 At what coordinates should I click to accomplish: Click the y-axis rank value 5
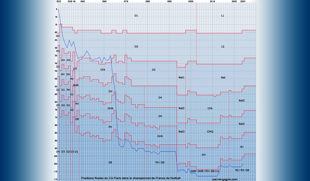[x=56, y=9]
